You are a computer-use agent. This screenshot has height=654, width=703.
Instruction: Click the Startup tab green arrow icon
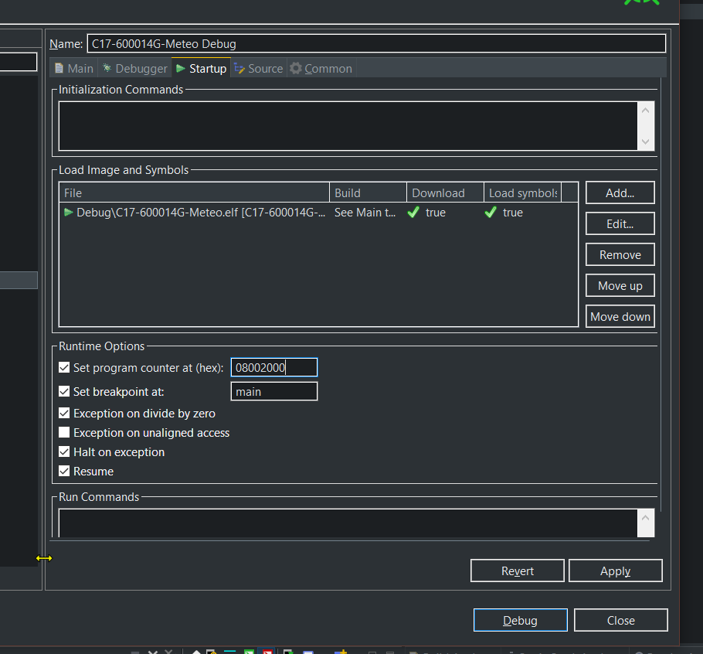coord(181,68)
